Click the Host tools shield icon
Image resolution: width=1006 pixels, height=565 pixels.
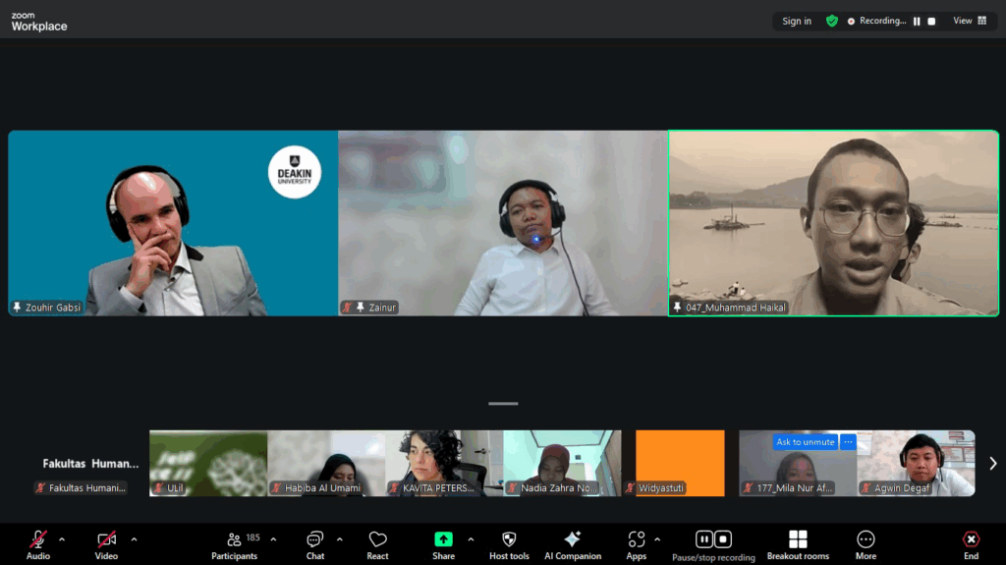click(x=508, y=539)
